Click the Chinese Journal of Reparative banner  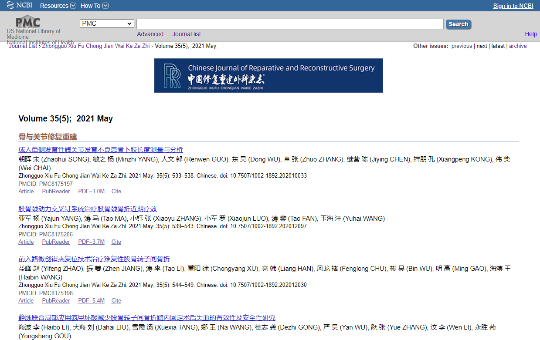point(268,75)
